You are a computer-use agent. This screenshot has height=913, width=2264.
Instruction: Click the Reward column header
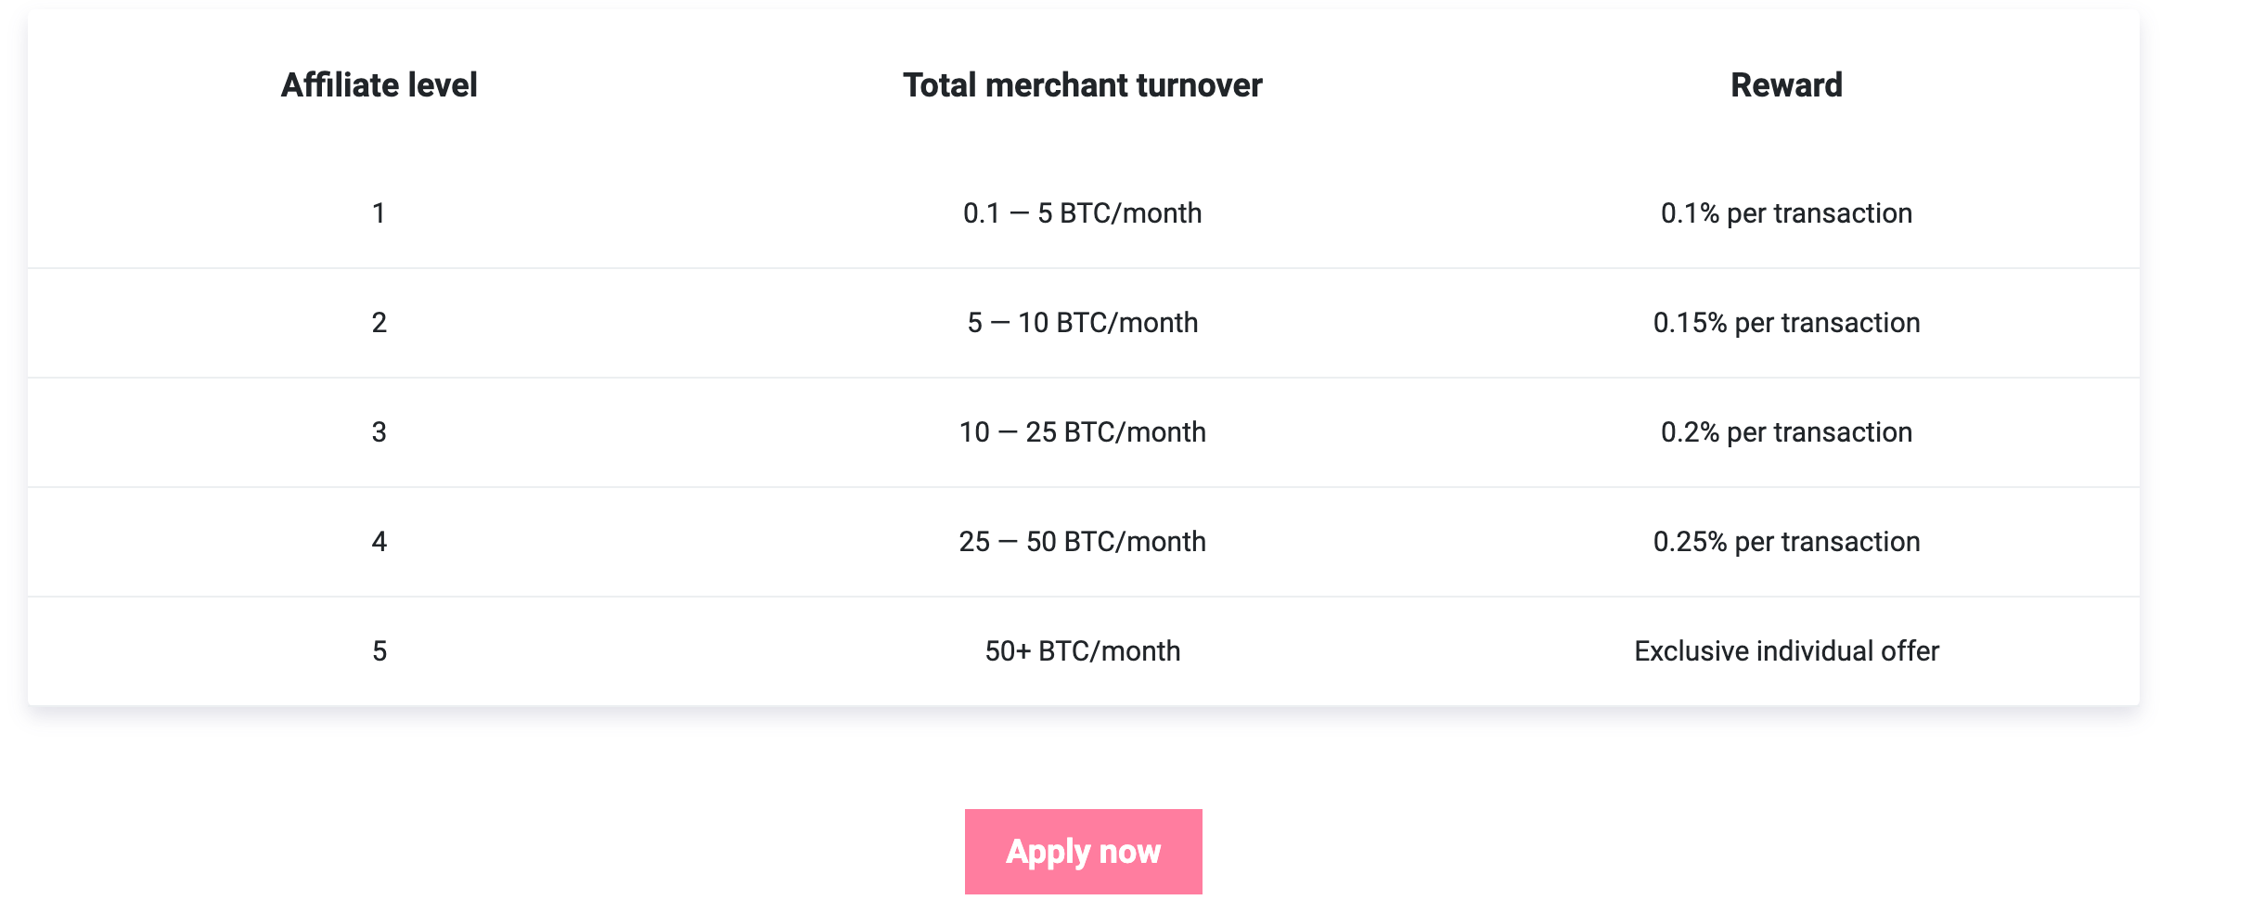(x=1786, y=85)
